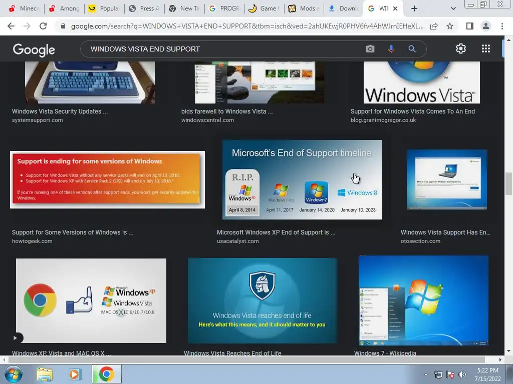Open the tab search dropdown arrow
Screen dimensions: 513x384
453,8
